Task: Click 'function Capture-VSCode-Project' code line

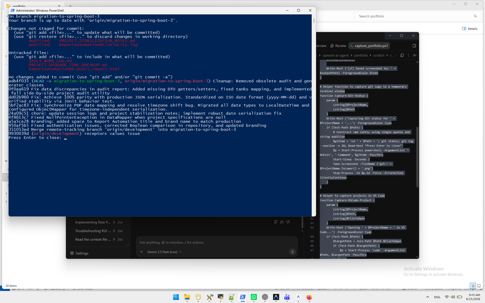Action: pyautogui.click(x=347, y=200)
